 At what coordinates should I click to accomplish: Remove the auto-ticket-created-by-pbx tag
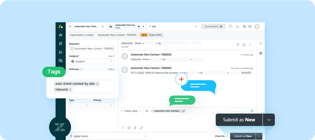tap(97, 84)
